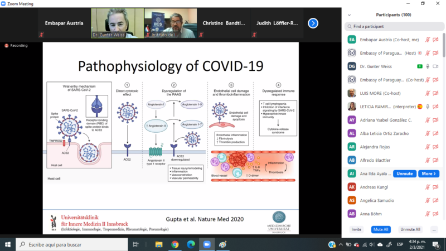The height and width of the screenshot is (251, 446).
Task: Click Dr. Gunter Weiss's microphone icon in list
Action: pos(428,66)
